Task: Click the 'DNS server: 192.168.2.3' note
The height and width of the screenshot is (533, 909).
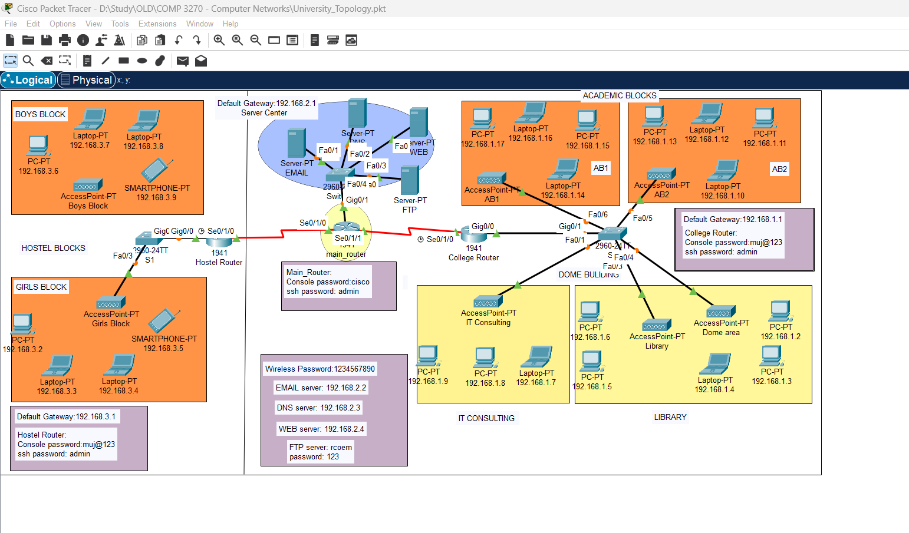Action: [x=318, y=408]
